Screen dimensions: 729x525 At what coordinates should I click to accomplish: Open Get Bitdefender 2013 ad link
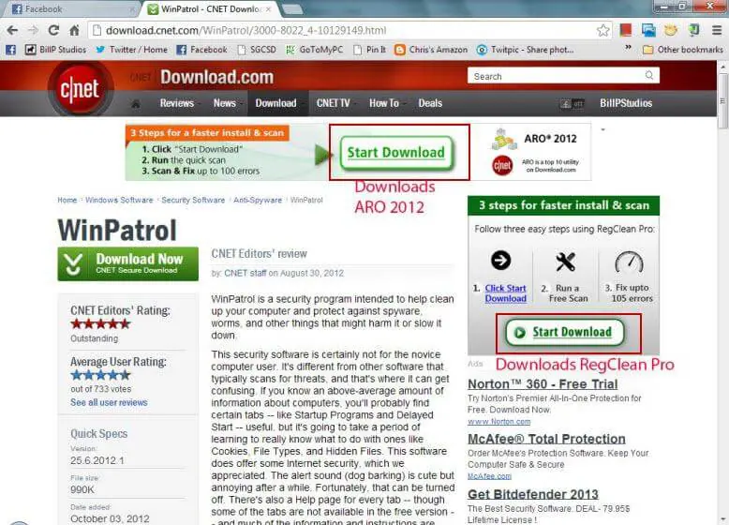pos(533,494)
